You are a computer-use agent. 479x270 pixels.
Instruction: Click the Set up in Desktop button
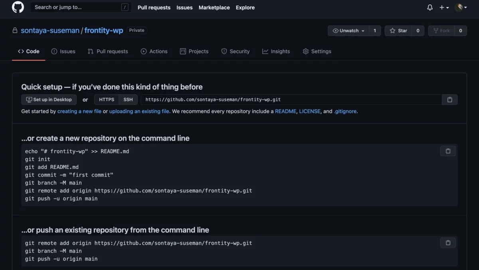click(x=49, y=99)
